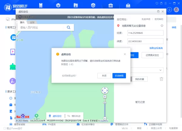The height and width of the screenshot is (131, 182).
Task: Open the purple ringtone music icon
Action: [13, 81]
